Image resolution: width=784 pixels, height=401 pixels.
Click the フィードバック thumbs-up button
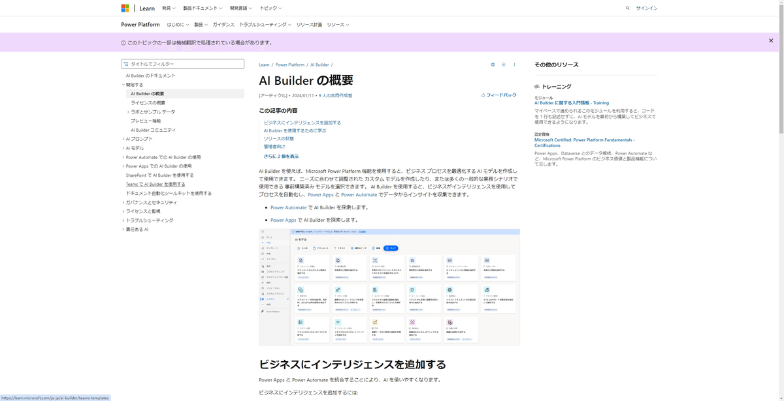pos(498,95)
